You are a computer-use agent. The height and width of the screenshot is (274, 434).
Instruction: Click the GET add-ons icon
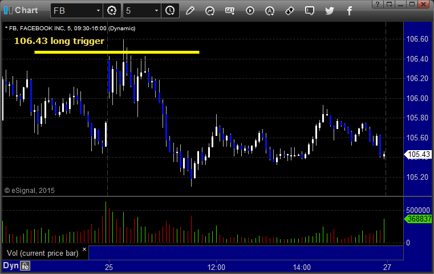(230, 11)
